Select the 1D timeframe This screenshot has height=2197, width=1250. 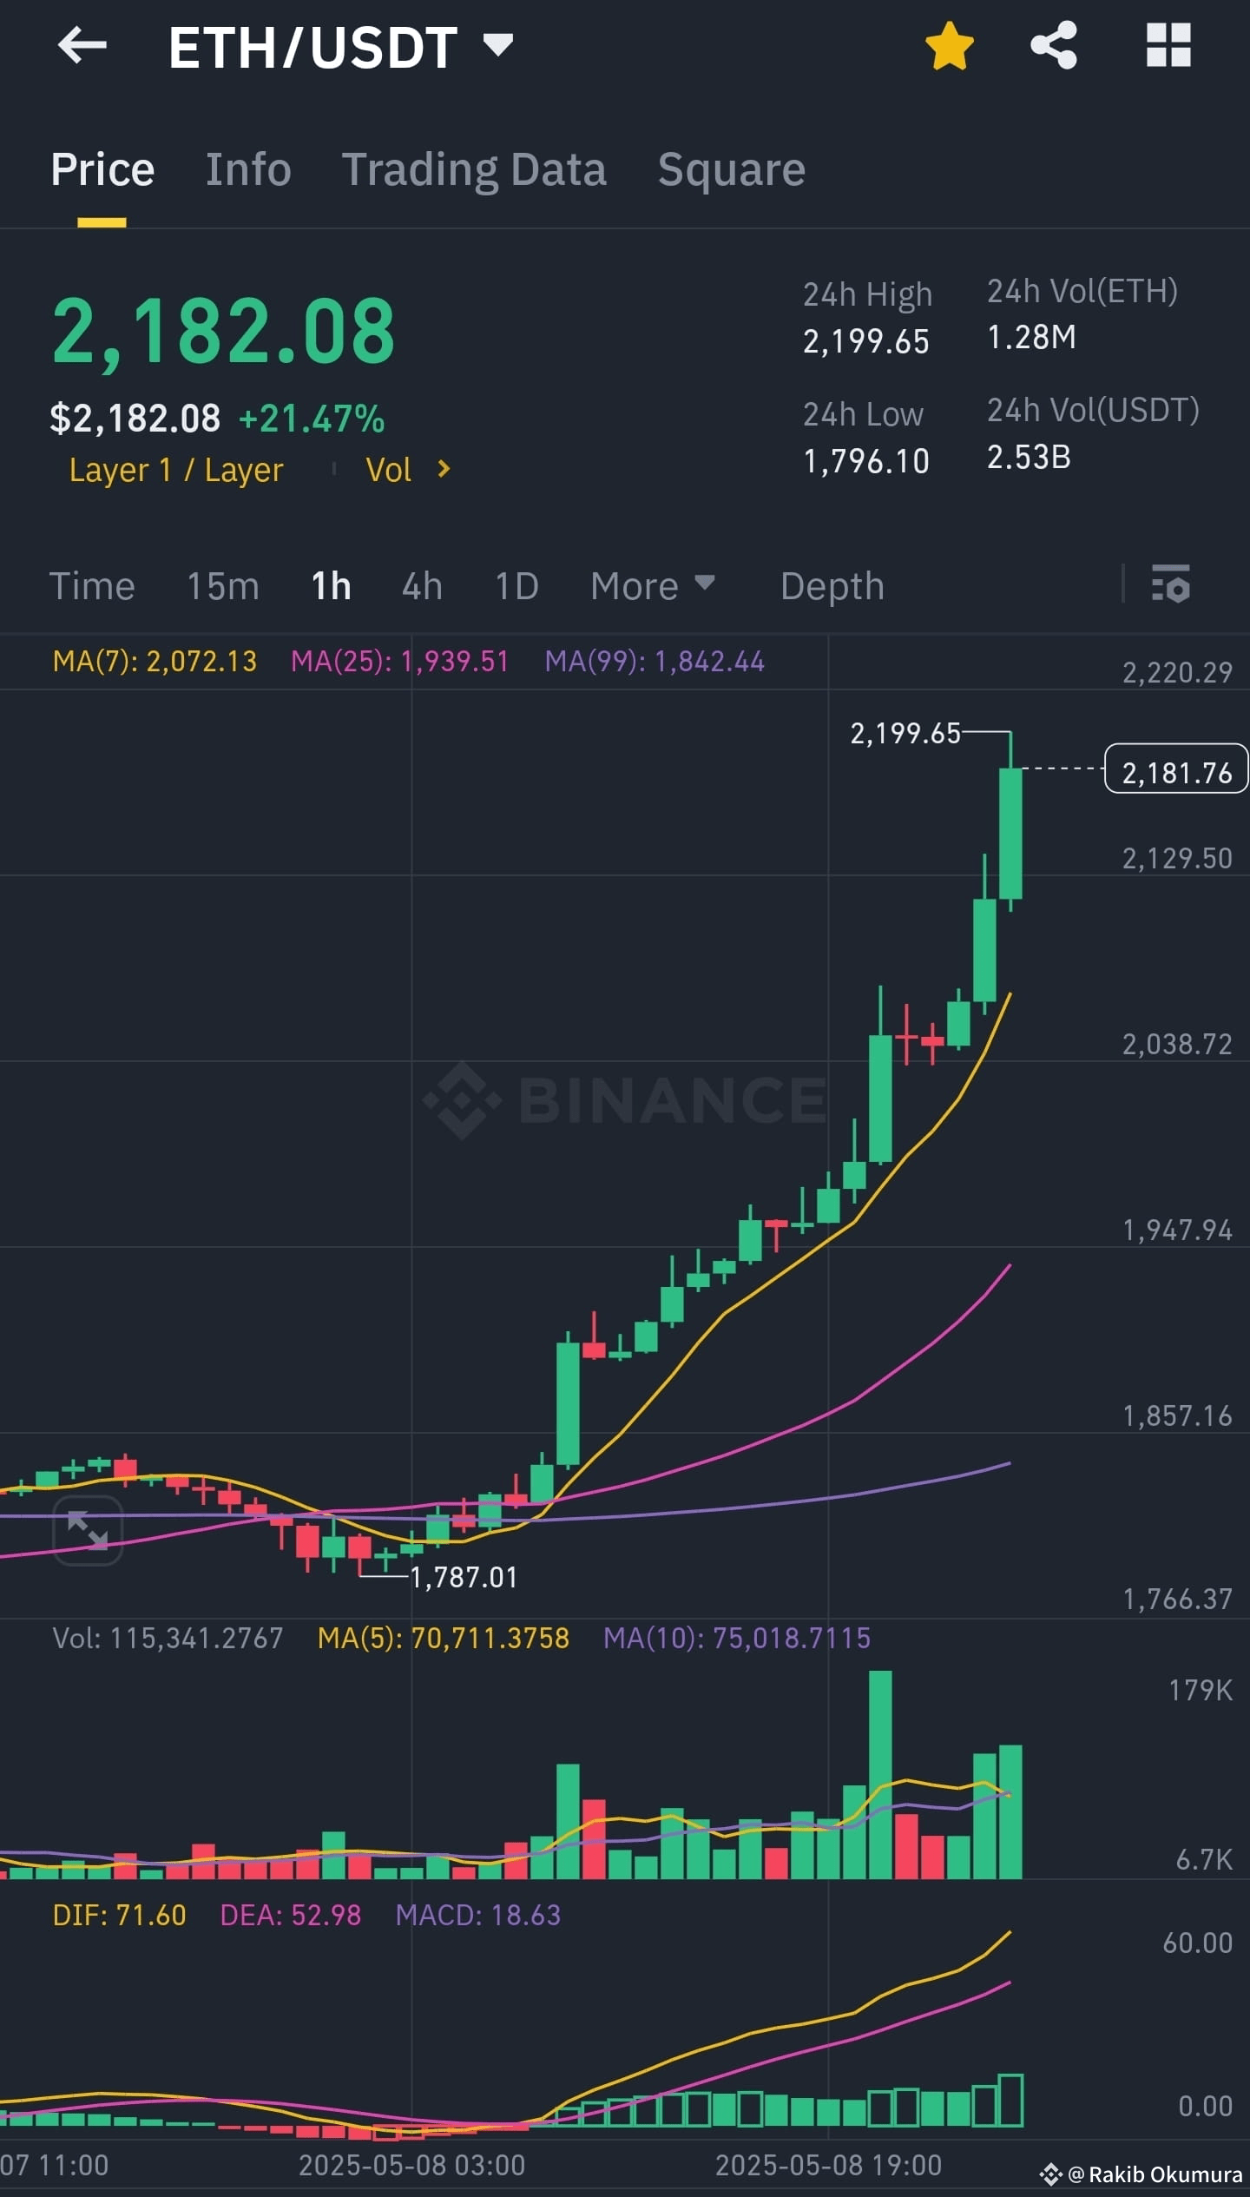click(x=516, y=586)
